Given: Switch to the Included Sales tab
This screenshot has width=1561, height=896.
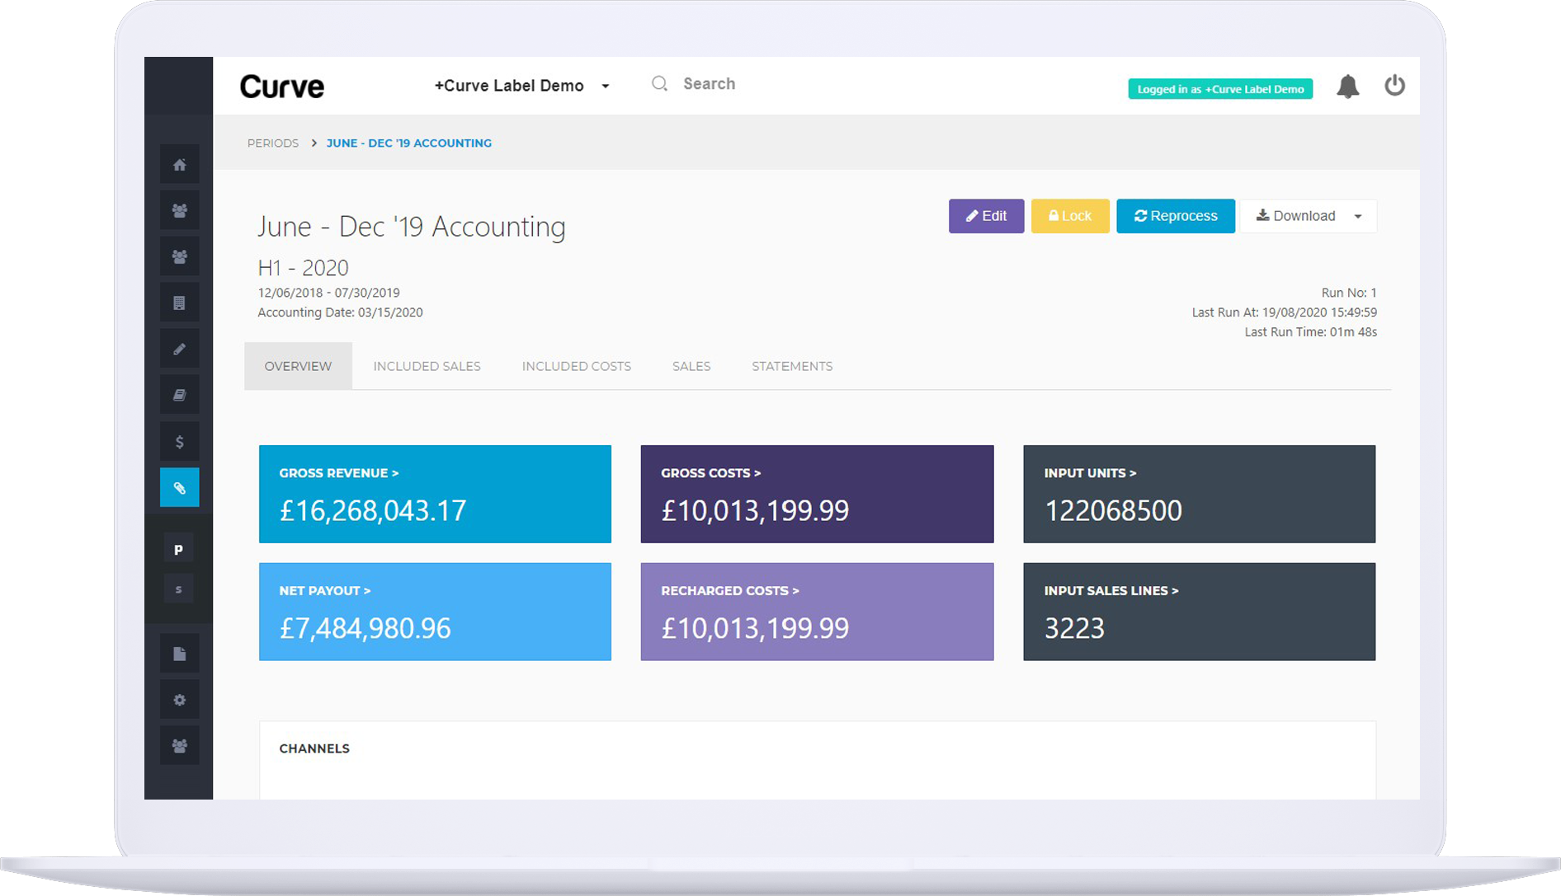Looking at the screenshot, I should (x=427, y=366).
